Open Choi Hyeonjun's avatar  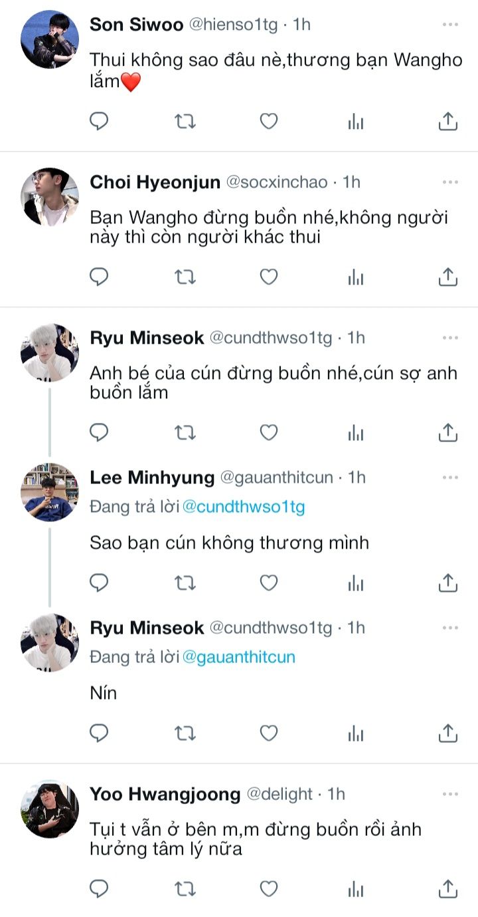pos(50,197)
